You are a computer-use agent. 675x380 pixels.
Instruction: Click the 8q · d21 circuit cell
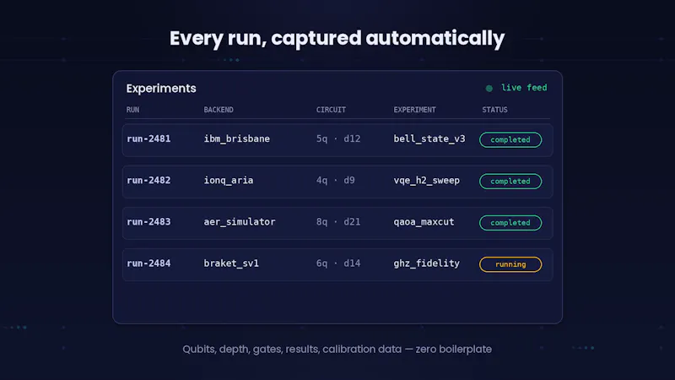[x=338, y=222]
